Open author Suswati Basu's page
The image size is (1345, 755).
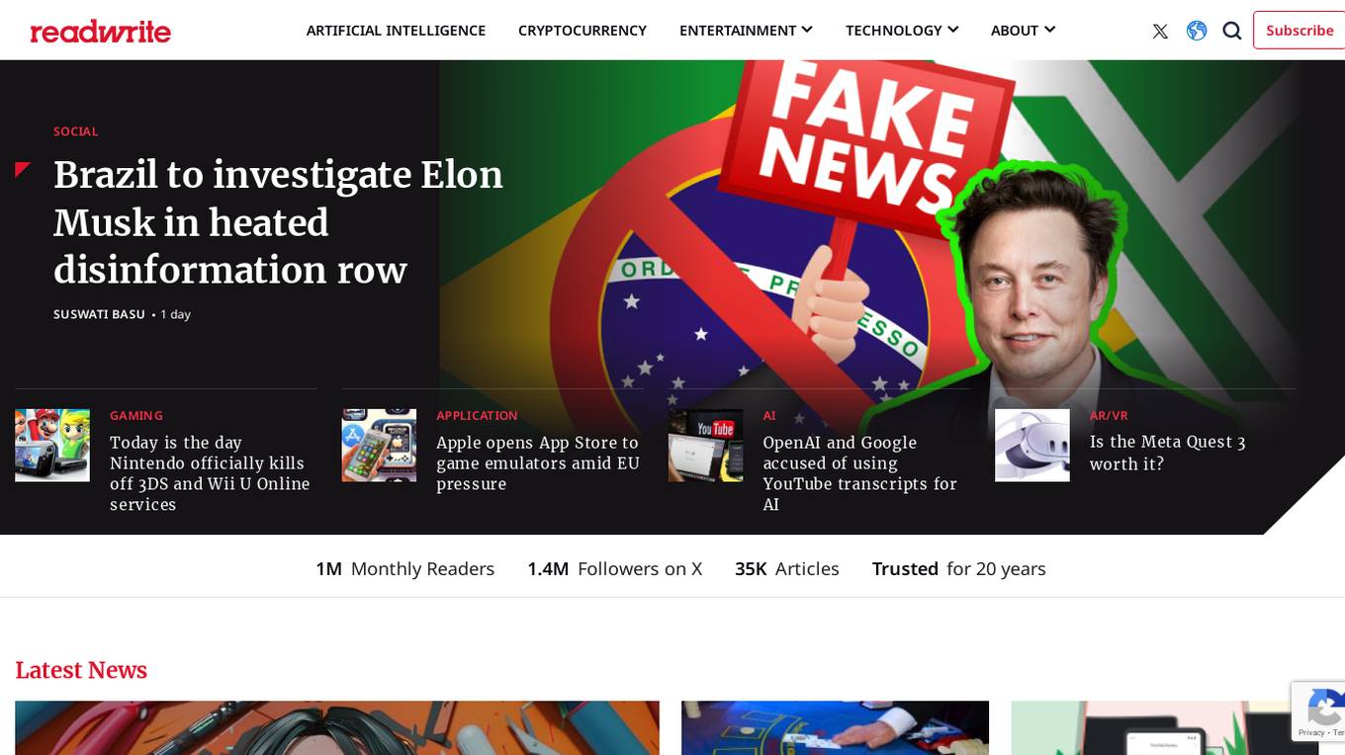pos(99,314)
